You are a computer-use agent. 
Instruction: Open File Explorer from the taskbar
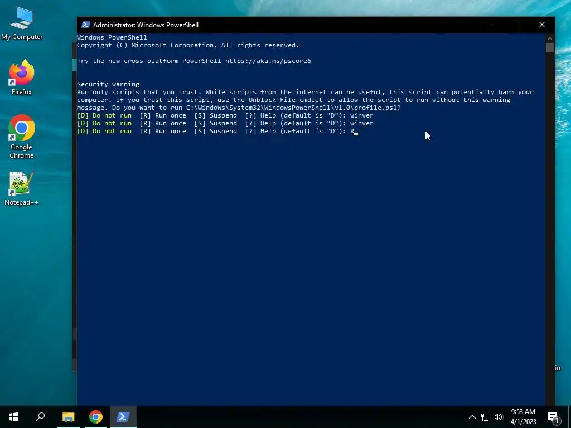[69, 417]
